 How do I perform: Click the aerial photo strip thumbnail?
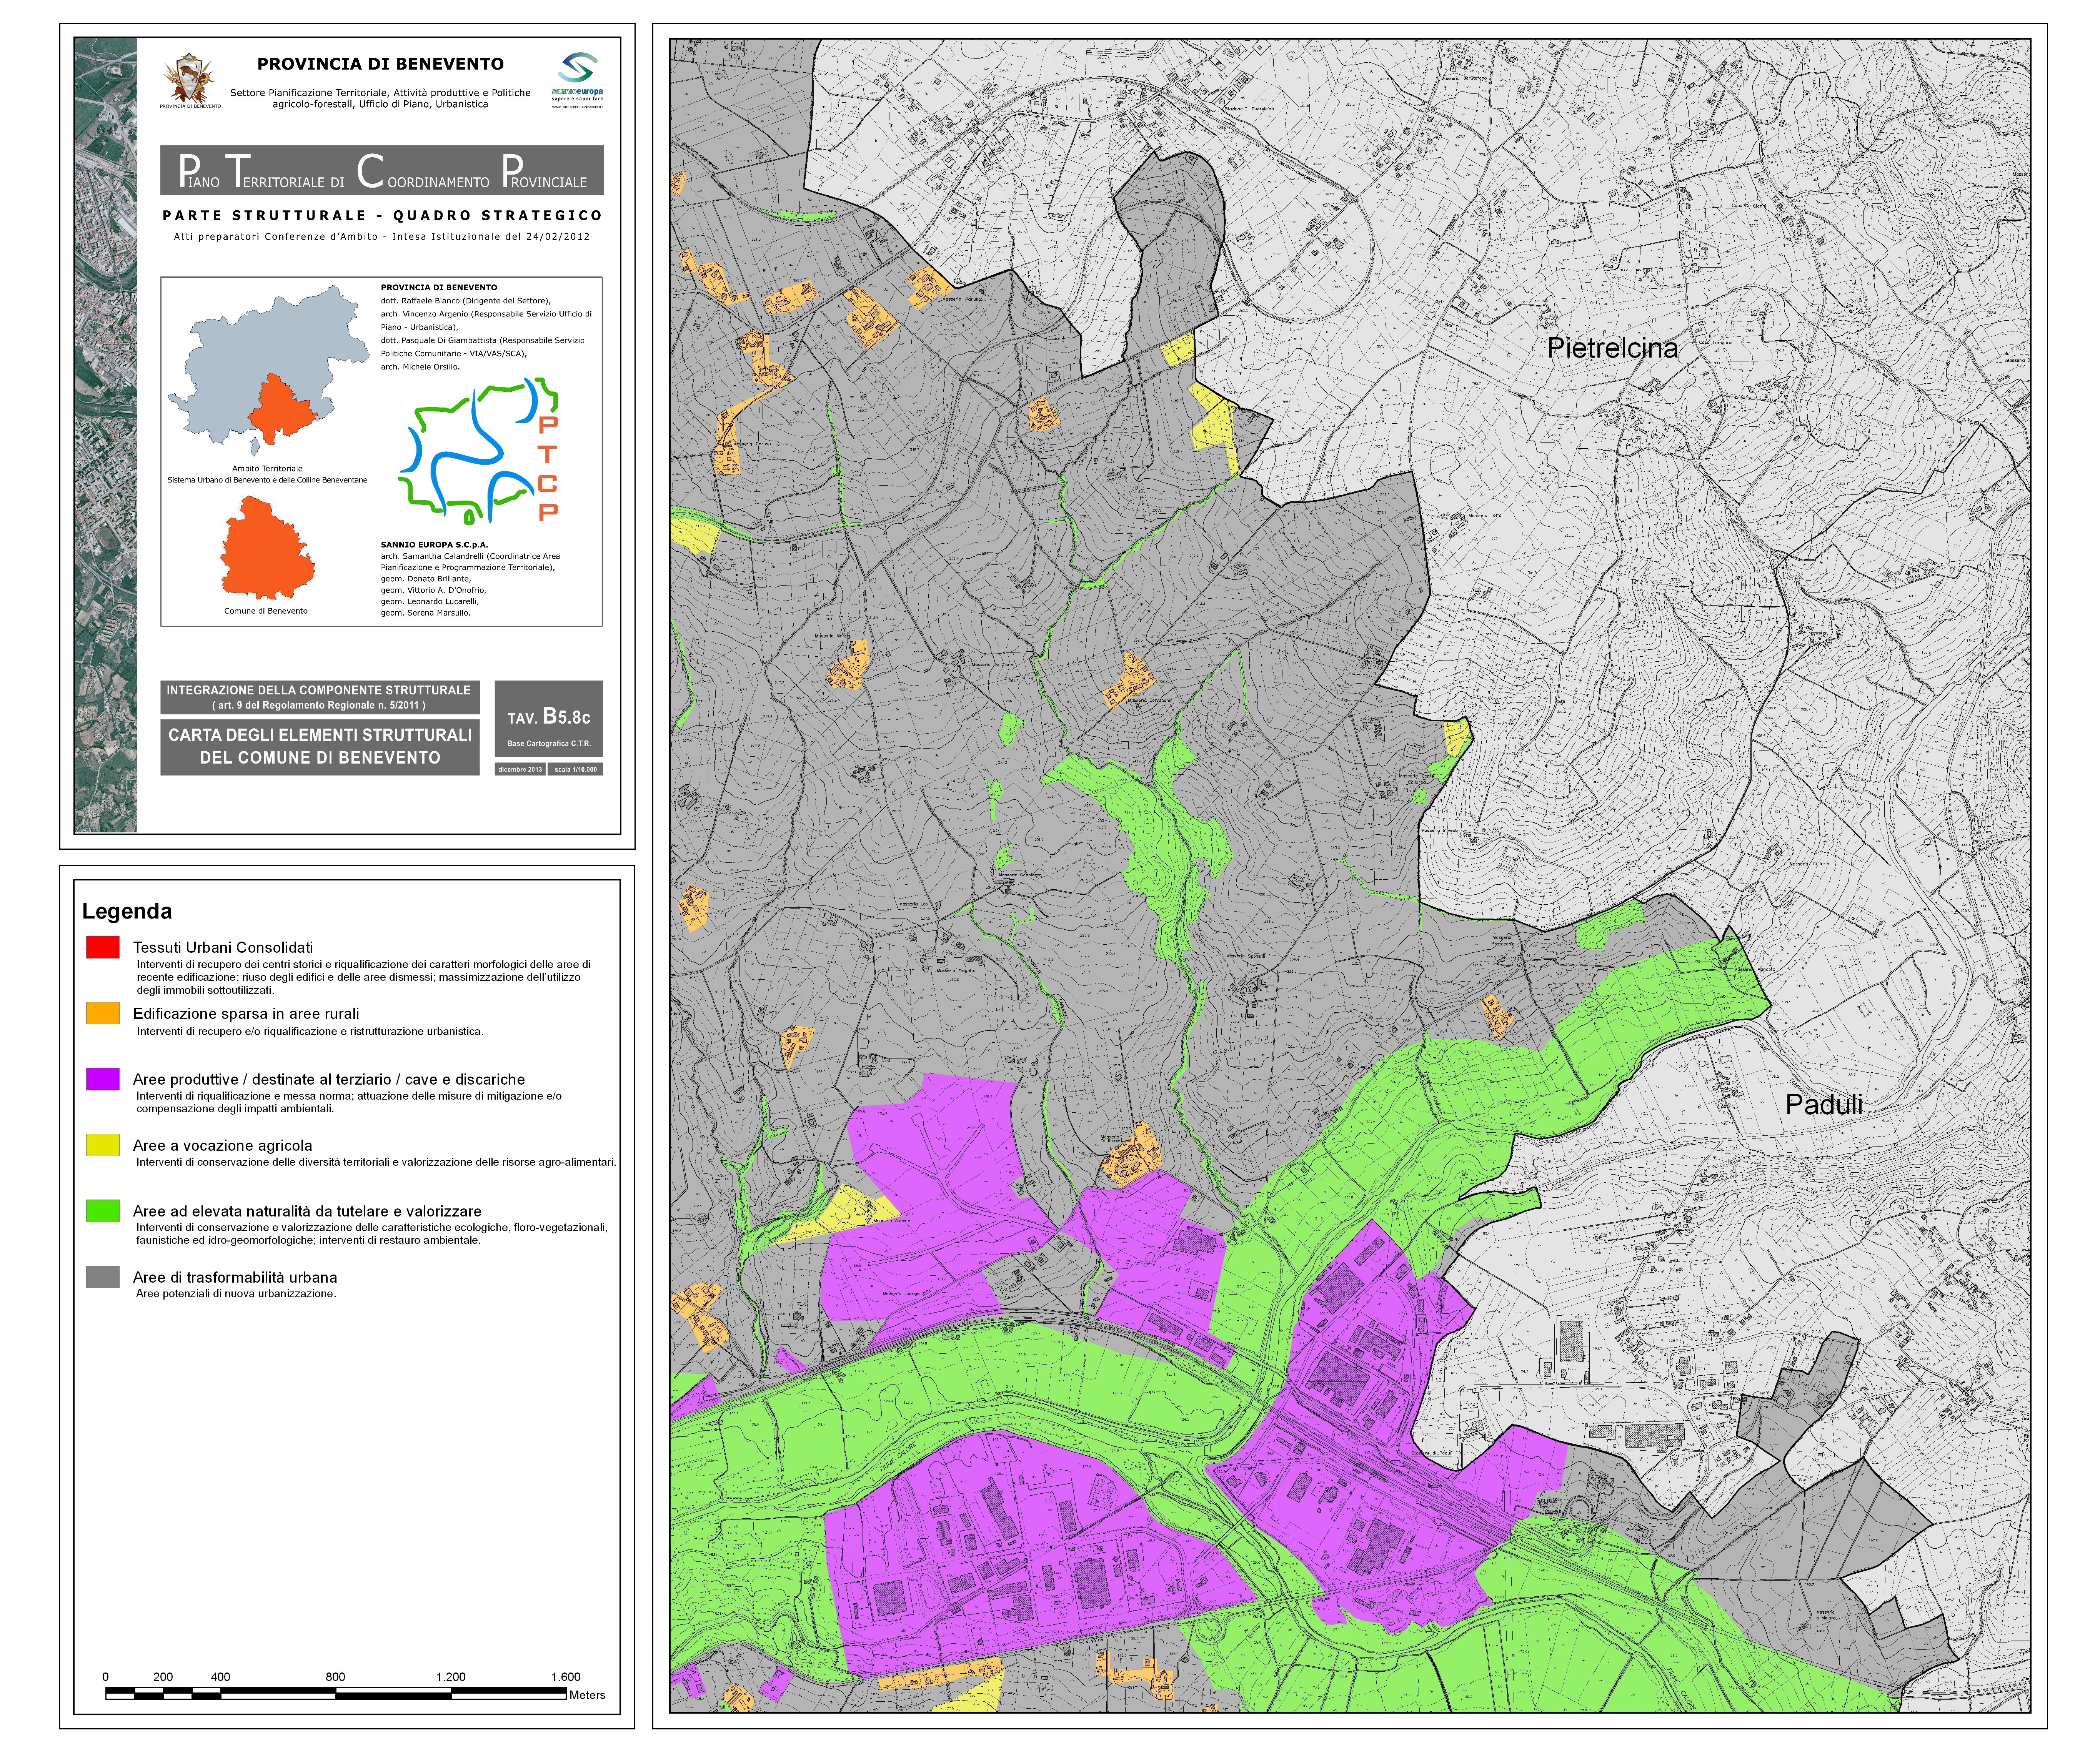[x=105, y=435]
